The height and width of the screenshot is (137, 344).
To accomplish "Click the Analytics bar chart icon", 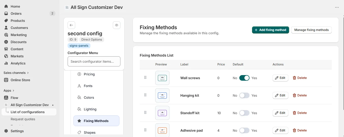I will click(x=6, y=63).
